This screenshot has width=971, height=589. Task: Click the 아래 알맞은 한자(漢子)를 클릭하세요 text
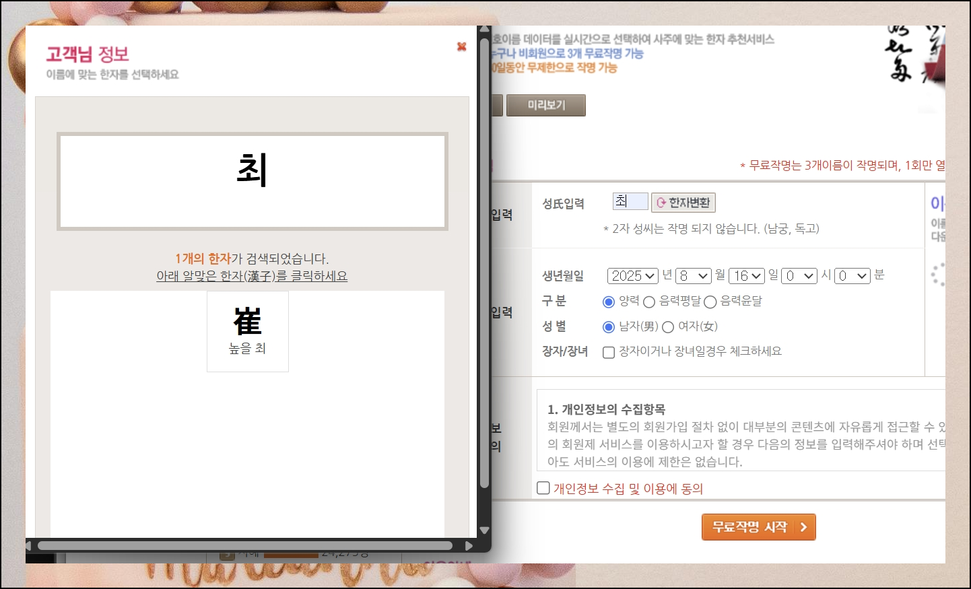pos(252,276)
